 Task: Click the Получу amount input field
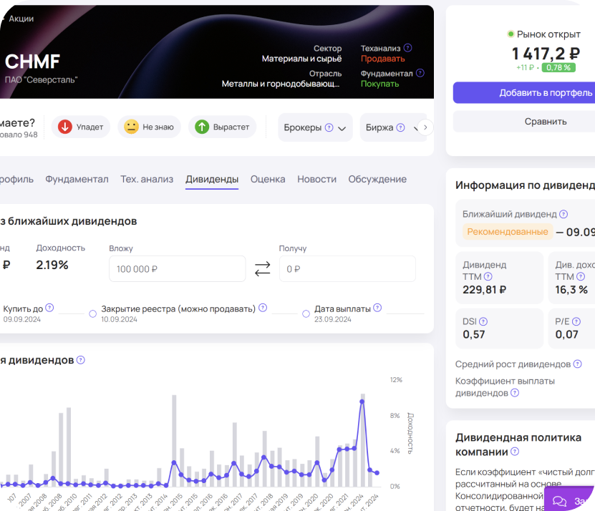click(347, 269)
